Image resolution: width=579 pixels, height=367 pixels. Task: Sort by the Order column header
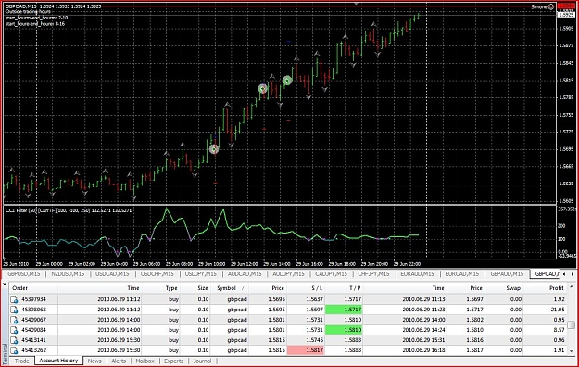[20, 288]
